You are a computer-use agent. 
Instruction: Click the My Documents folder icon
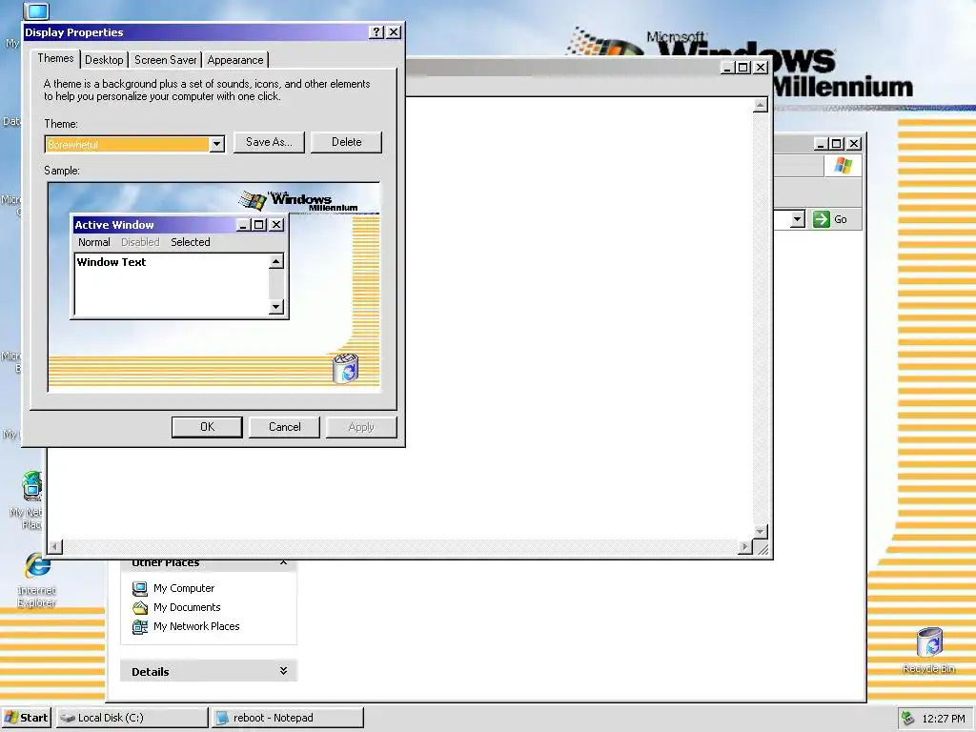tap(140, 607)
